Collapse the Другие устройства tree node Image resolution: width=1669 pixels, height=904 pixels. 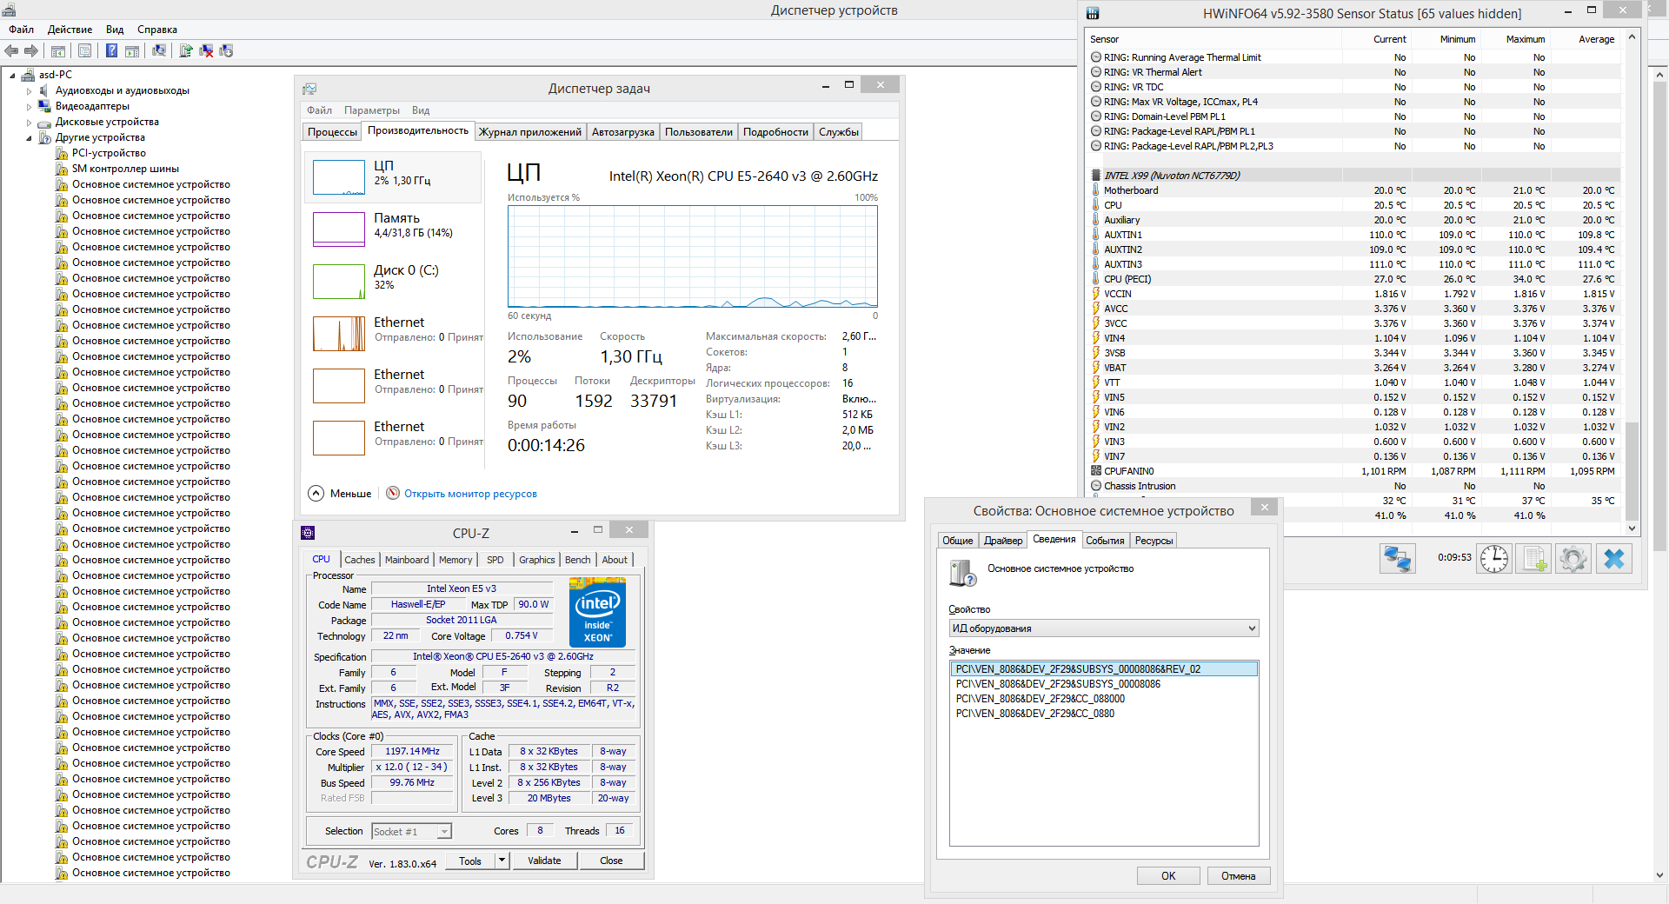click(29, 138)
